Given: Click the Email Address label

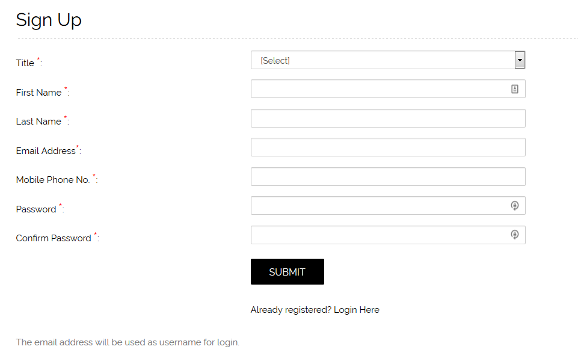Looking at the screenshot, I should click(46, 151).
